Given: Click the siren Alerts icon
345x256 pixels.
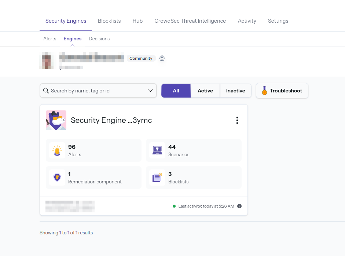Looking at the screenshot, I should tap(57, 150).
